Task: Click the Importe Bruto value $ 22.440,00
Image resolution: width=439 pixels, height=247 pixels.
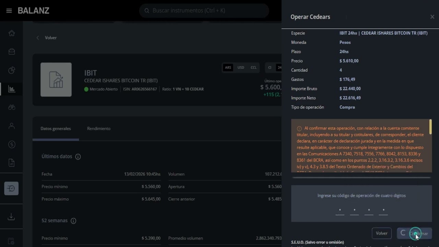Action: [x=350, y=89]
